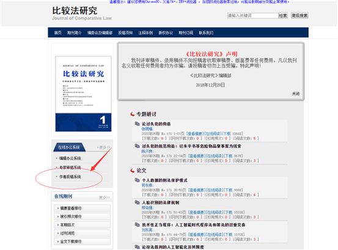Image resolution: width=338 pixels, height=250 pixels.
Task: Click document icon beside 论过失犯的构造
Action: 137,123
